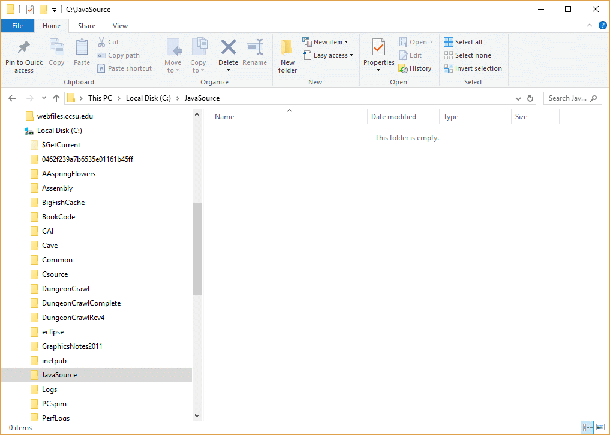Click the History icon

pyautogui.click(x=403, y=68)
